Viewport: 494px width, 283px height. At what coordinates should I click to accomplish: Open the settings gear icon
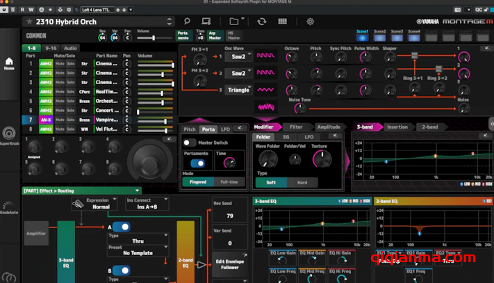tap(310, 21)
